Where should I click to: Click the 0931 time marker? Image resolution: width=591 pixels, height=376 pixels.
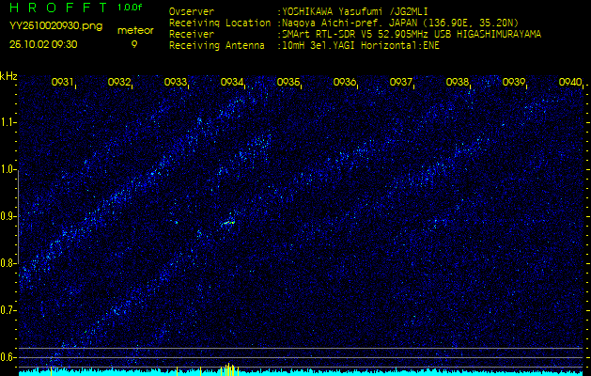click(62, 82)
